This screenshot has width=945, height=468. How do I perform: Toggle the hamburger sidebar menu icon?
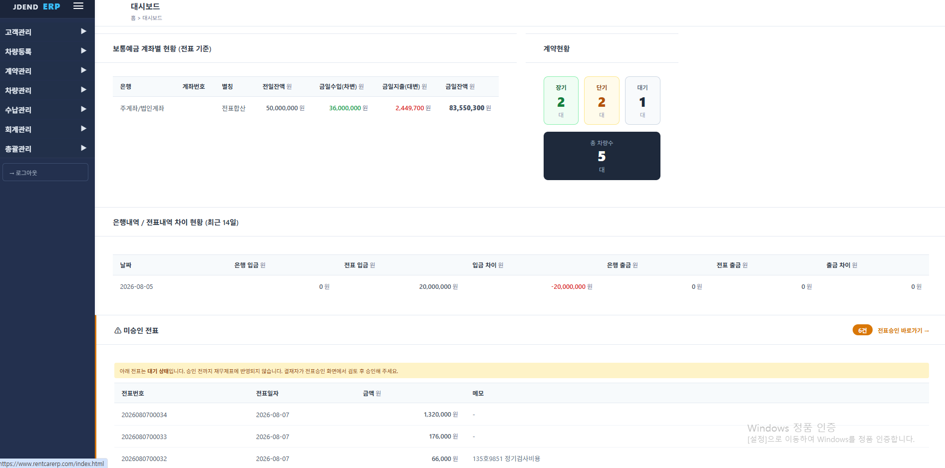(78, 6)
